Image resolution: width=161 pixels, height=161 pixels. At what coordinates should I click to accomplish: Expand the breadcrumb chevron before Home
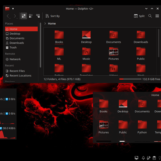[x=45, y=23]
